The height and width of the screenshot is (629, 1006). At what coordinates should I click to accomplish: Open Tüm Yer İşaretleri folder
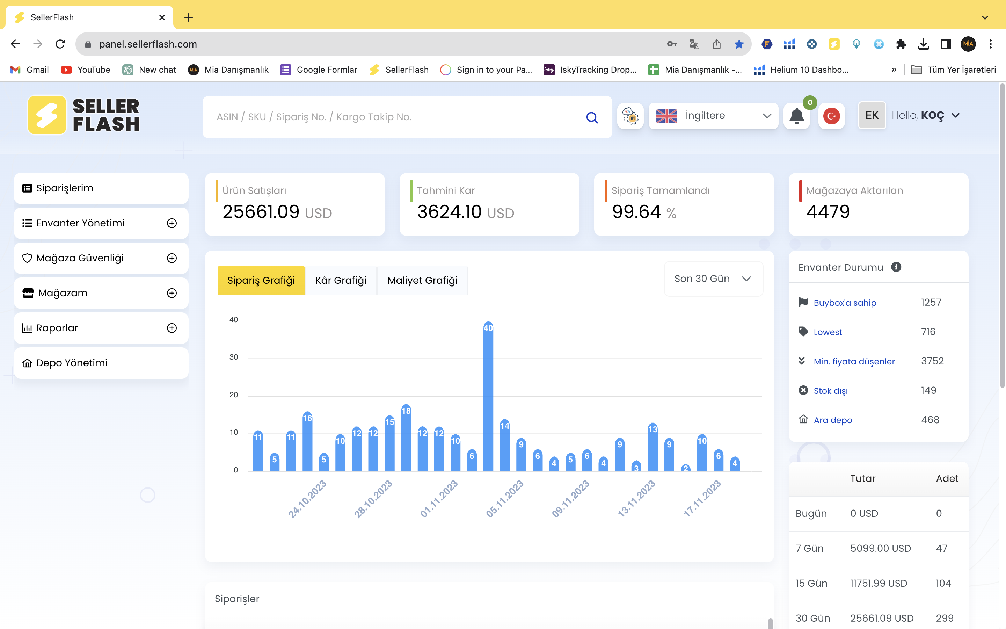click(953, 70)
